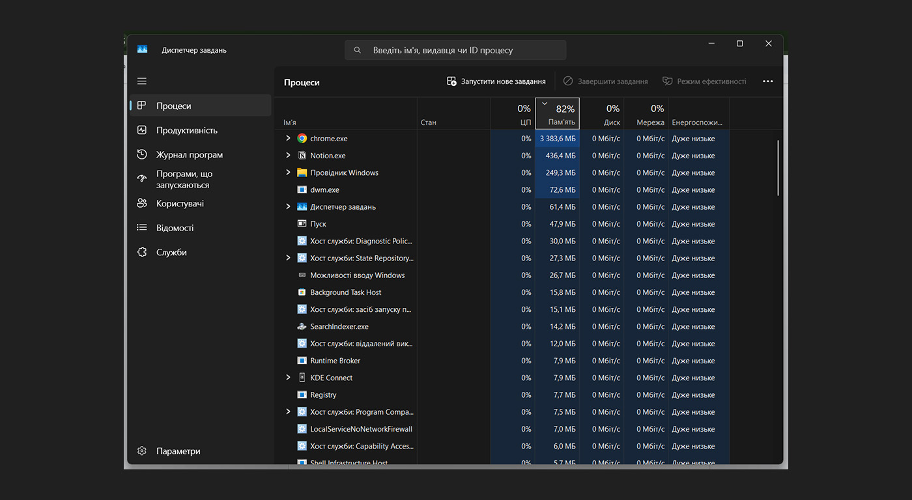Select the chrome.exe process icon
This screenshot has height=500, width=912.
302,139
